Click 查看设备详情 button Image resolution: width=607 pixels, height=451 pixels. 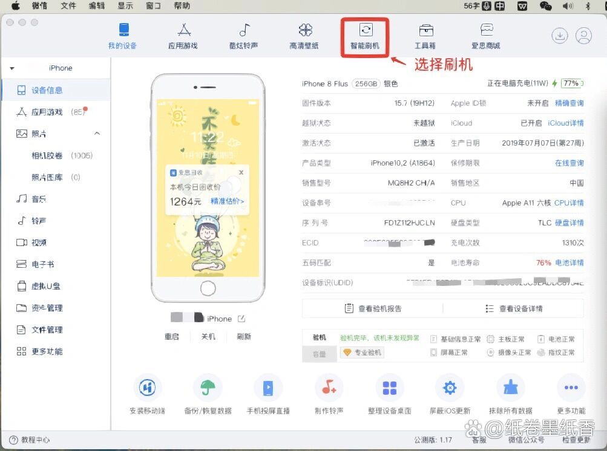tap(514, 309)
